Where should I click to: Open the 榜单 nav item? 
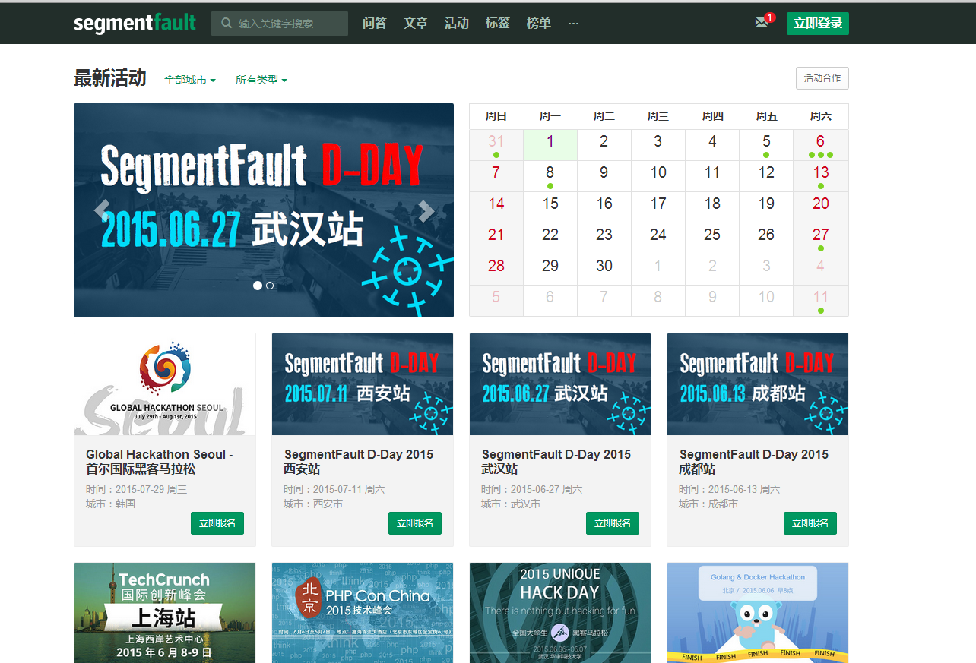(539, 24)
